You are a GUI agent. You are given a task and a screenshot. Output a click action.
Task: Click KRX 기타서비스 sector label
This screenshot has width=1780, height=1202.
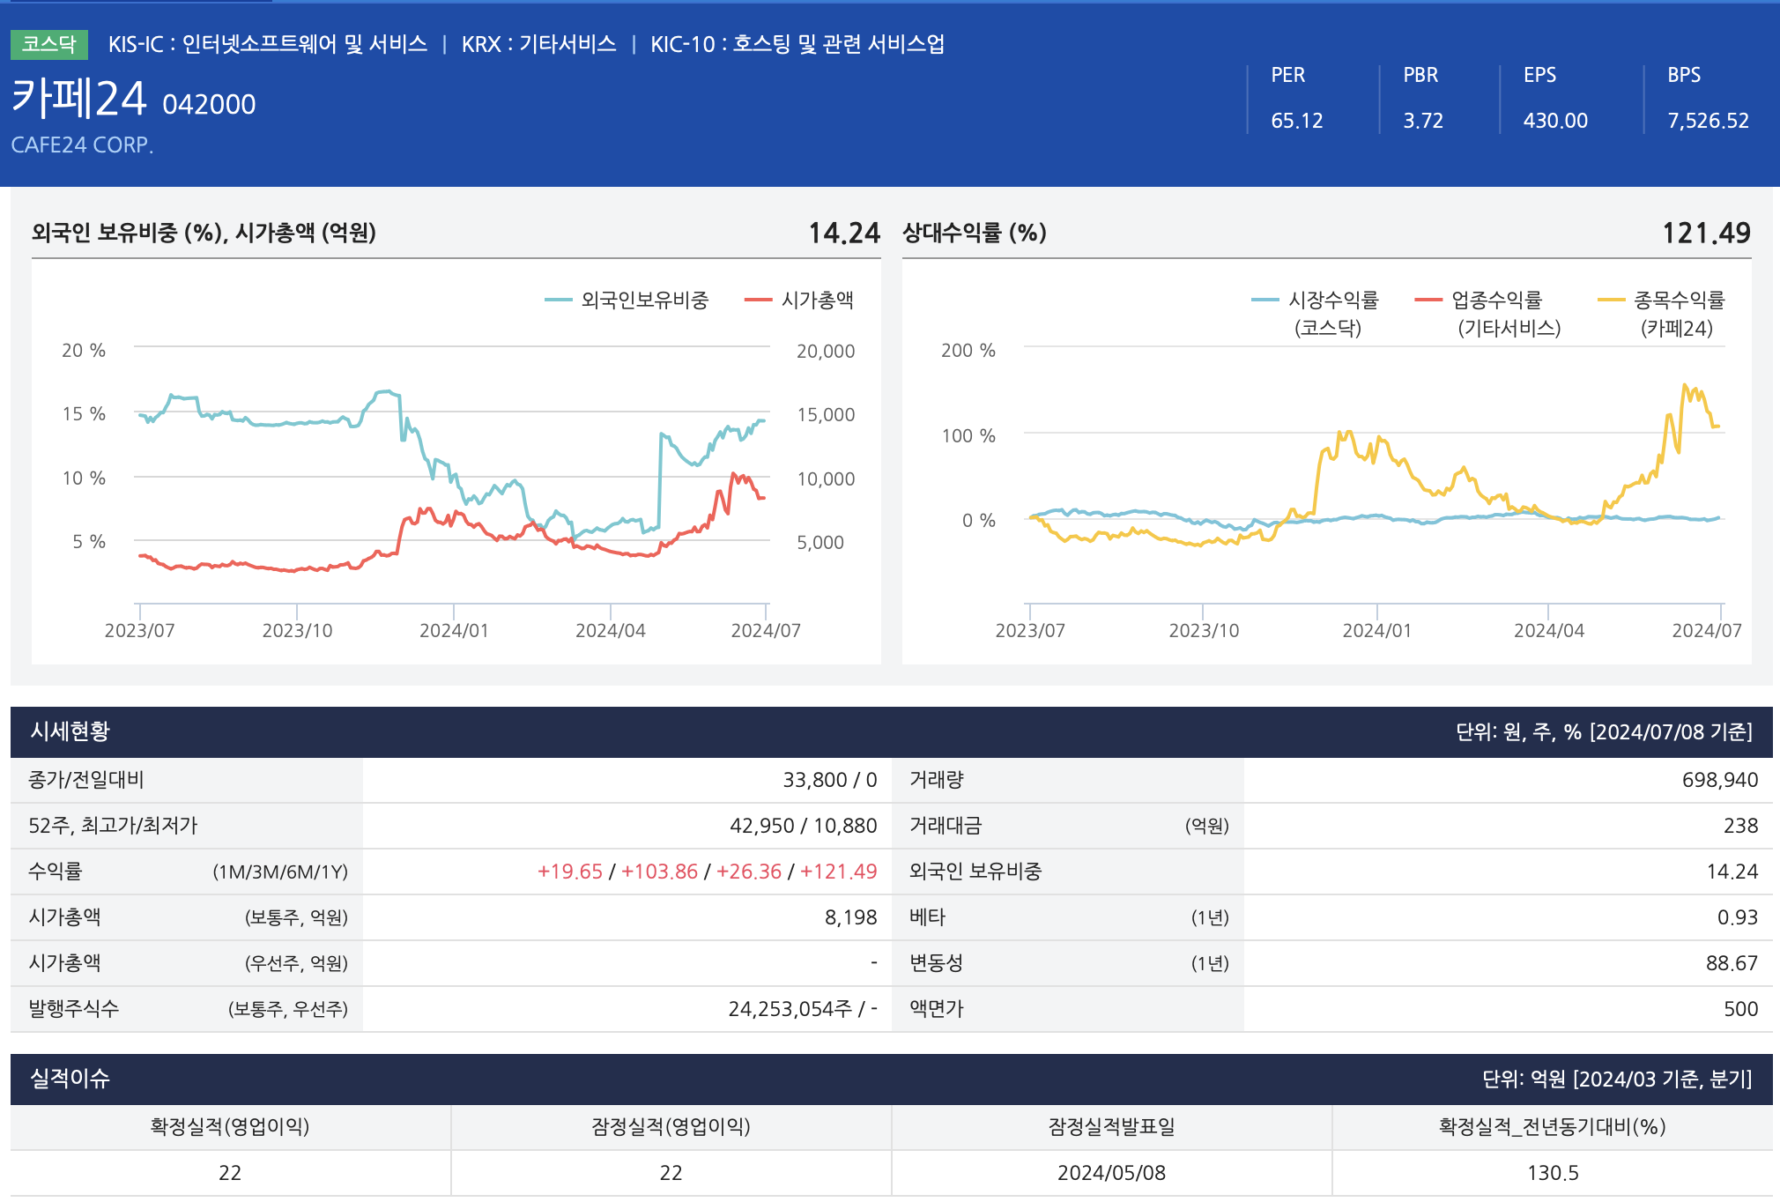point(539,44)
